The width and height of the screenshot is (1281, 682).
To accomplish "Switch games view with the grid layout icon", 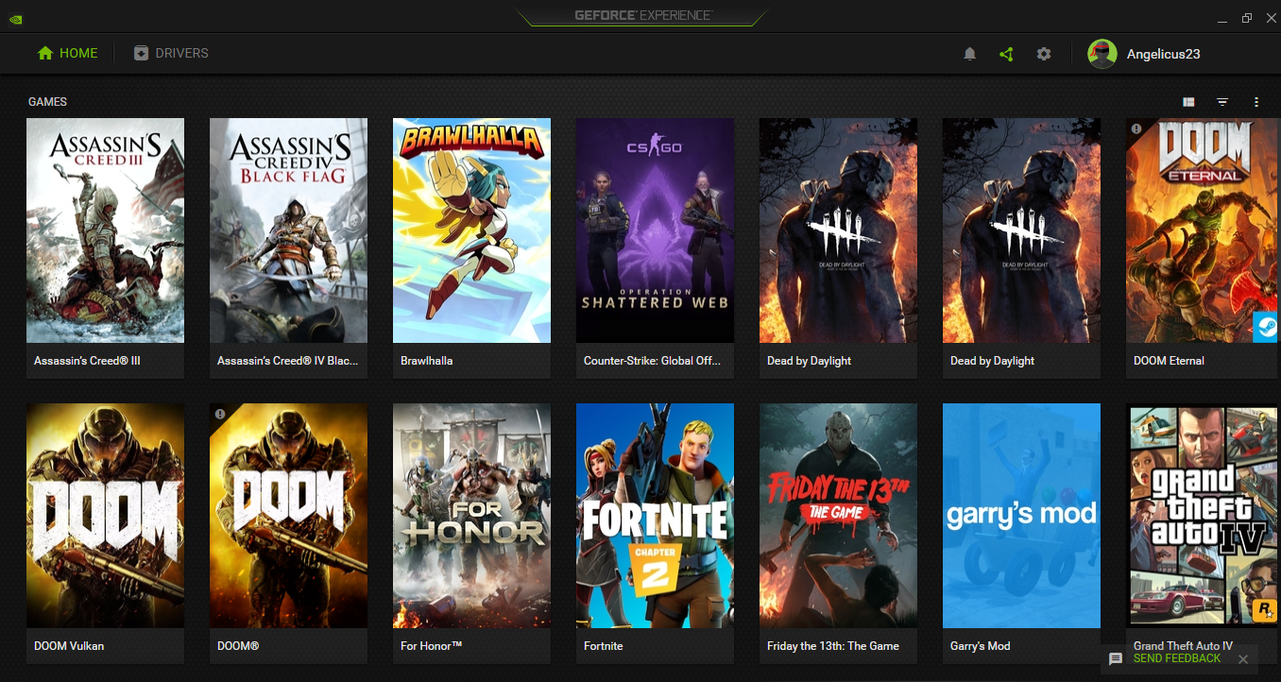I will [1188, 102].
